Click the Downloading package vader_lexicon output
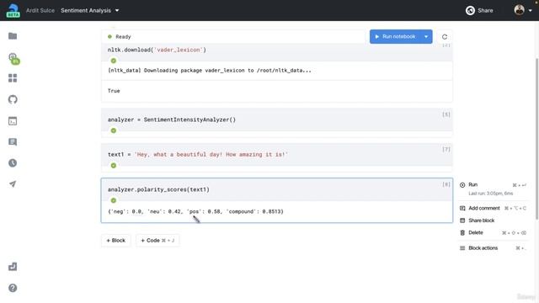Image resolution: width=539 pixels, height=303 pixels. point(210,71)
